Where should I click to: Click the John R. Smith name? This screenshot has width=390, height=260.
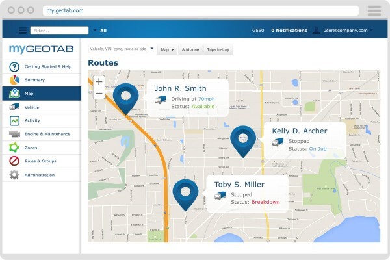pyautogui.click(x=180, y=88)
